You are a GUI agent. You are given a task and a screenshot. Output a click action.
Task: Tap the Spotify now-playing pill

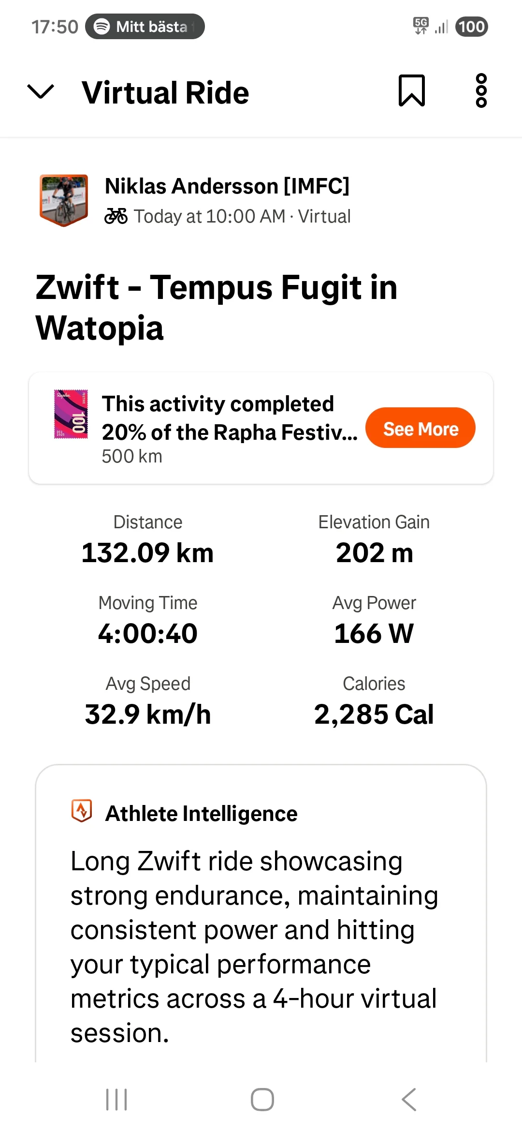(145, 27)
